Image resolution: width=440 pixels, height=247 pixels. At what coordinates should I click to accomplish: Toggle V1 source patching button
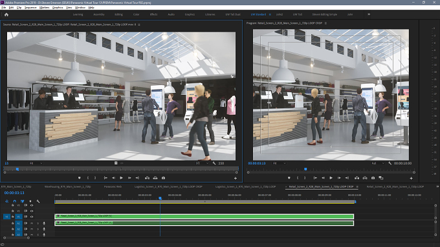pos(6,217)
